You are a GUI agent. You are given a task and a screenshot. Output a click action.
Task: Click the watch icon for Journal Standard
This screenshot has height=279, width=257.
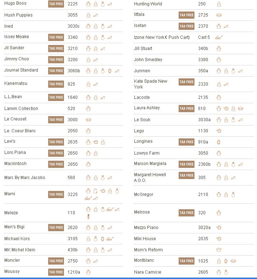pos(110,71)
